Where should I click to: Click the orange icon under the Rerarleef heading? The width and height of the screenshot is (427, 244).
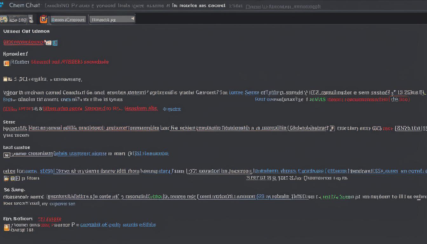pos(6,63)
